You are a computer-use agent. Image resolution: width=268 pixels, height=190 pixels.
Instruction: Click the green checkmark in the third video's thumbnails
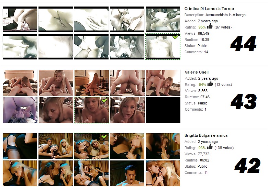click(x=104, y=136)
